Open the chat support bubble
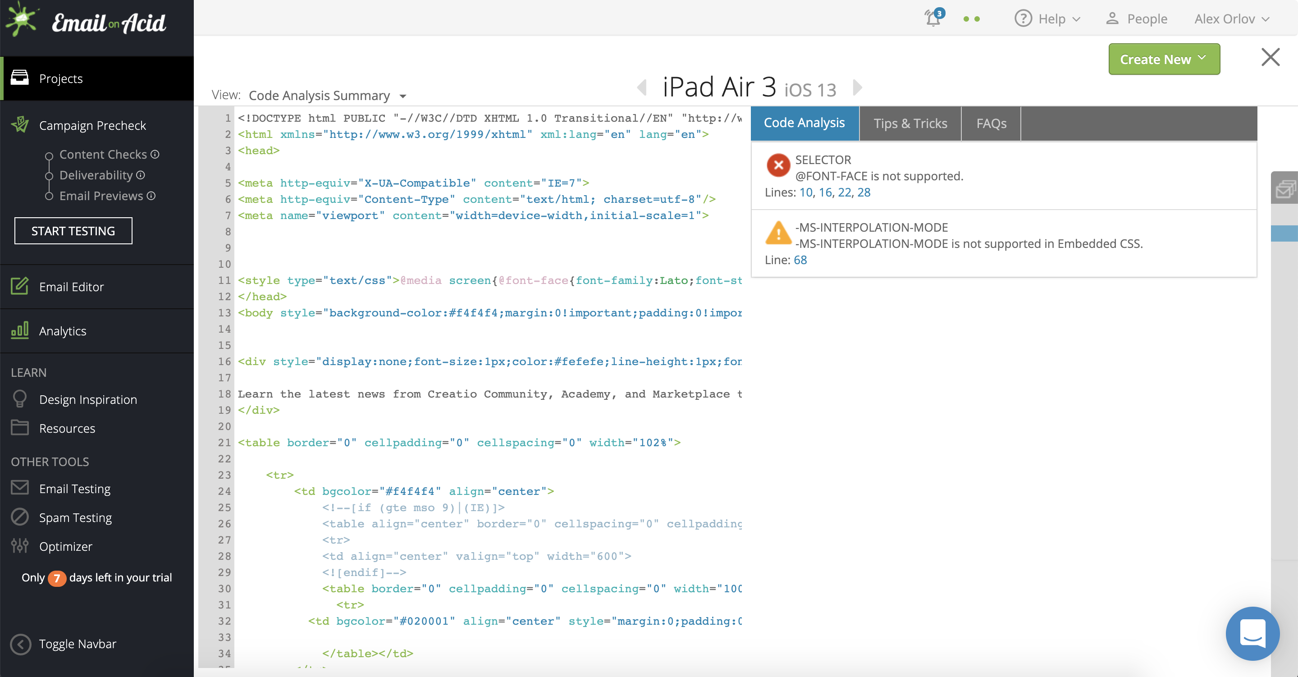The image size is (1298, 677). click(x=1252, y=633)
